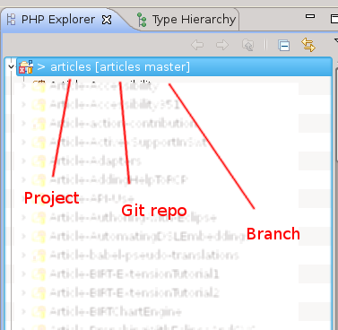338x330 pixels.
Task: Click the articles project icon
Action: [26, 66]
